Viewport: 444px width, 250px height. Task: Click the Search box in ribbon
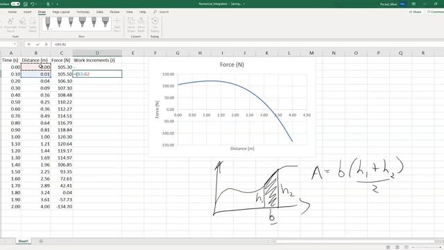point(161,12)
